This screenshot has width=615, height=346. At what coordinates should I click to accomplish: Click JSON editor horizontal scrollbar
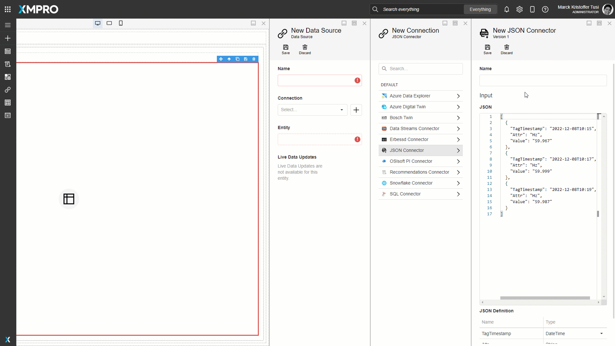[545, 298]
